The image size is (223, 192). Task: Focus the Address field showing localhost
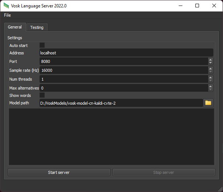tap(126, 53)
